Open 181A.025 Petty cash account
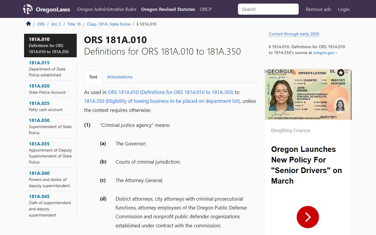The height and width of the screenshot is (235, 376). pos(50,106)
